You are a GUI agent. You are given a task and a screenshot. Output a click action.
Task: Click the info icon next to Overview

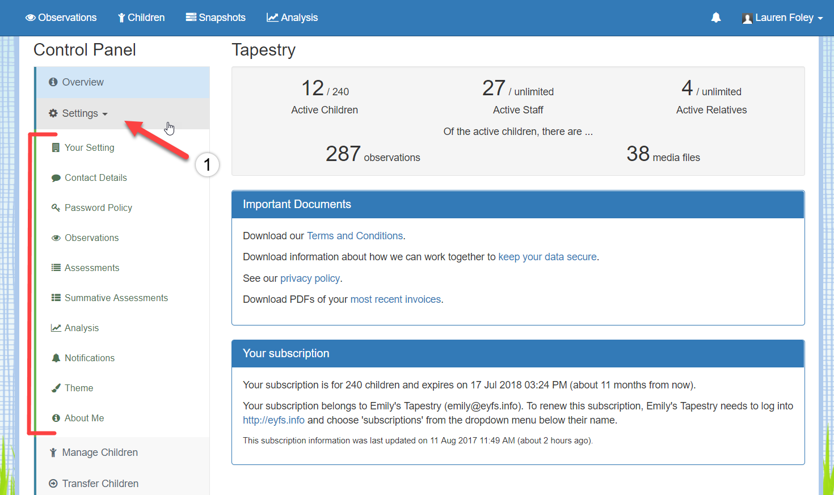(x=53, y=82)
